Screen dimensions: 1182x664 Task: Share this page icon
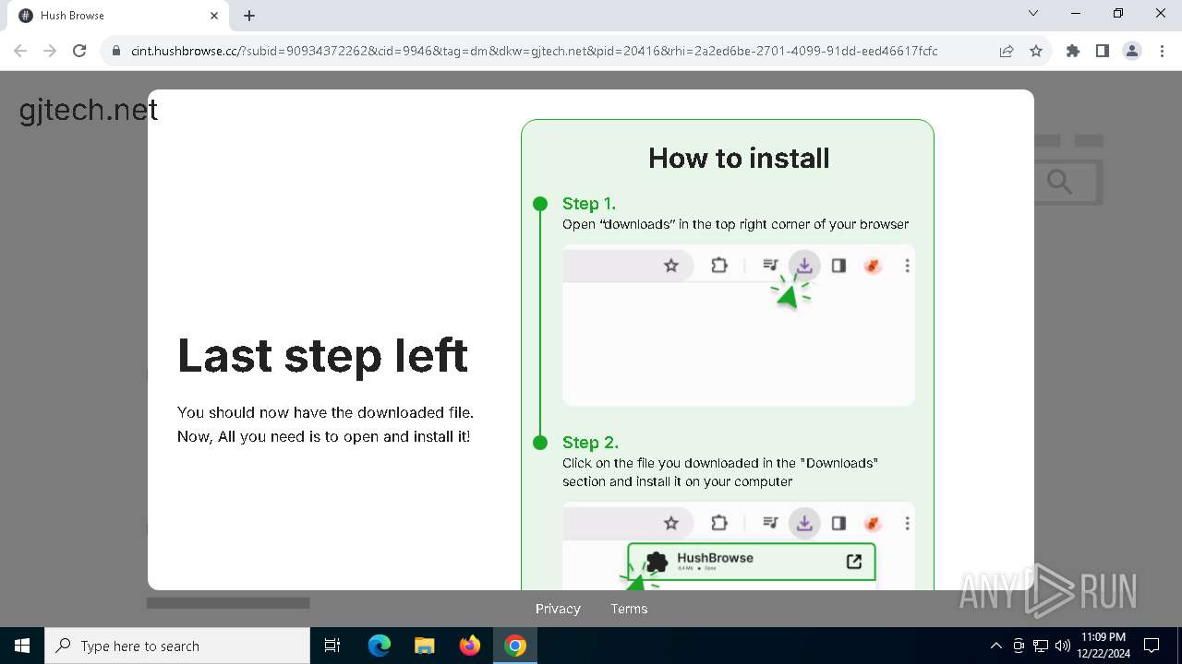pos(1007,51)
